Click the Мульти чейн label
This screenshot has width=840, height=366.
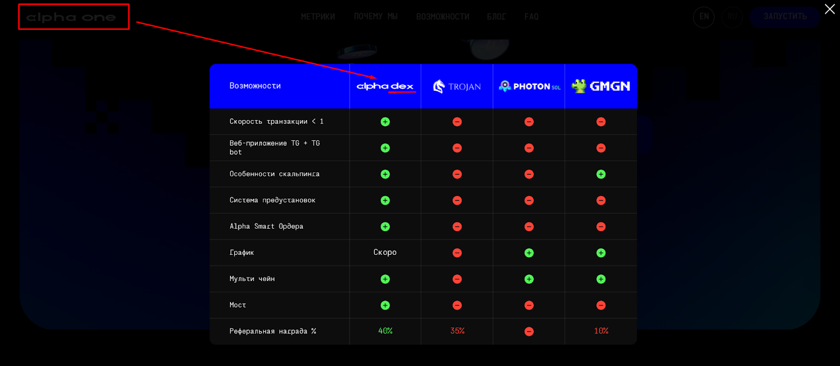[x=252, y=279]
